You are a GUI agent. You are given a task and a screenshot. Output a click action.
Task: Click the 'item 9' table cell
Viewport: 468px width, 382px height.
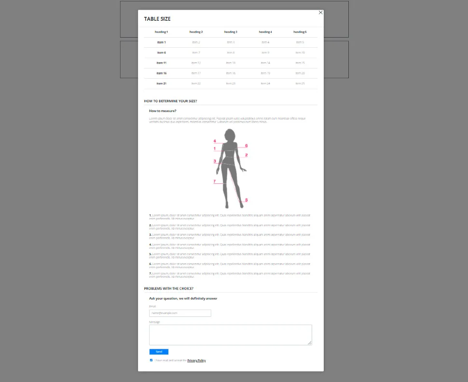tap(265, 53)
